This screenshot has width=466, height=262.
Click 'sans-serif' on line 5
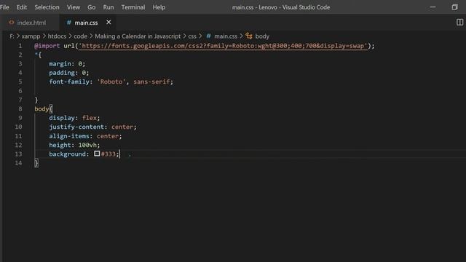pyautogui.click(x=151, y=82)
